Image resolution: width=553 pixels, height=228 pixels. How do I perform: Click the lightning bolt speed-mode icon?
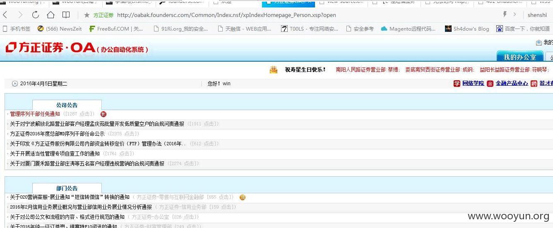(x=505, y=14)
